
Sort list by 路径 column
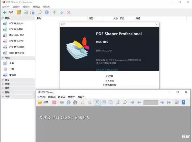(138, 18)
